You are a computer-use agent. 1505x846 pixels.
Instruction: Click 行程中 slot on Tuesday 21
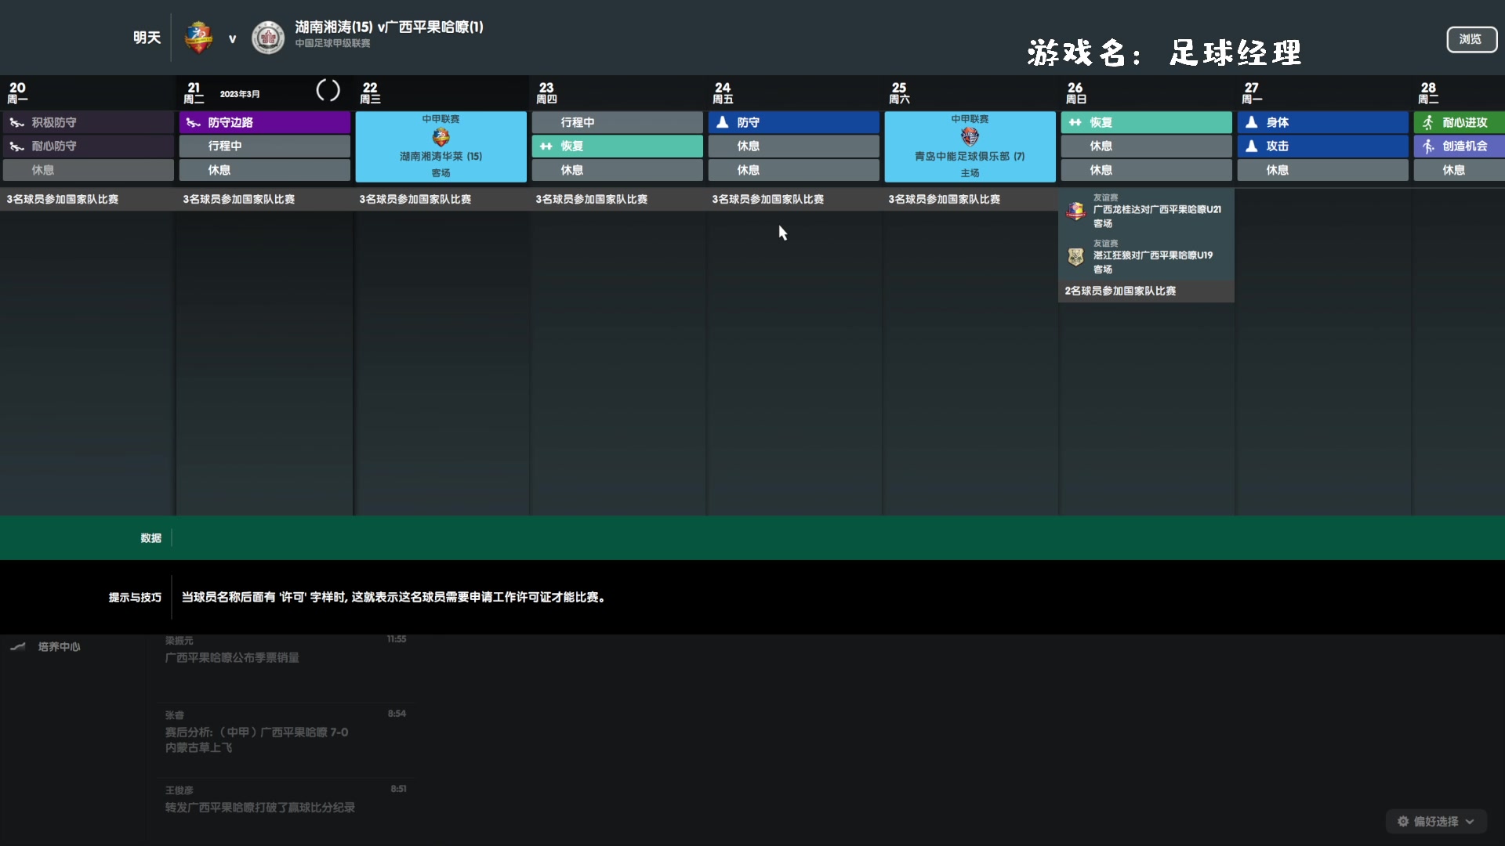(265, 146)
